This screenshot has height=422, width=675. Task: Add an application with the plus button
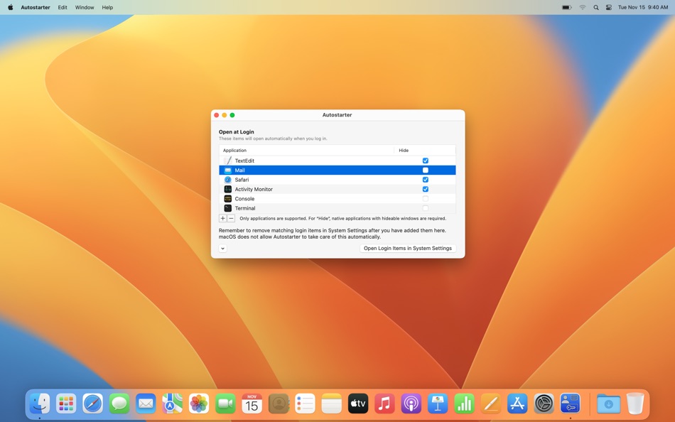click(222, 218)
